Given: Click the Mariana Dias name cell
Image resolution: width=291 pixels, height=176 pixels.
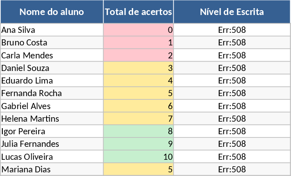Looking at the screenshot, I should click(x=52, y=170).
